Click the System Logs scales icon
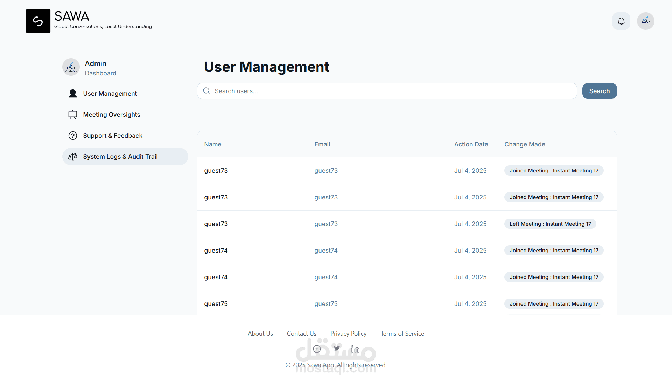Viewport: 672px width, 383px height. coord(73,157)
